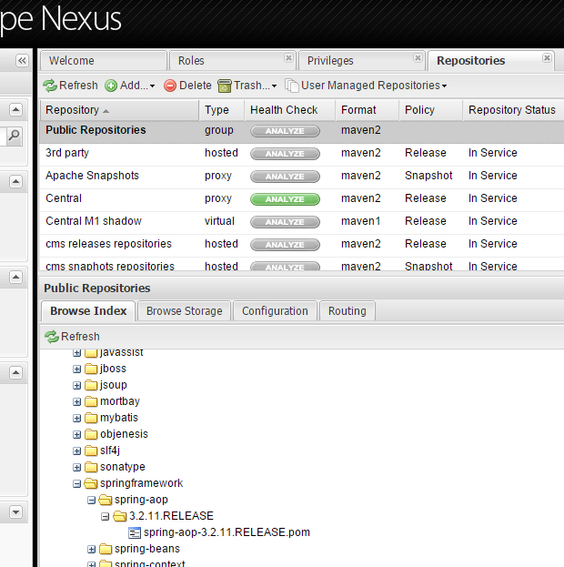564x567 pixels.
Task: Close the Privileges tab
Action: click(x=418, y=58)
